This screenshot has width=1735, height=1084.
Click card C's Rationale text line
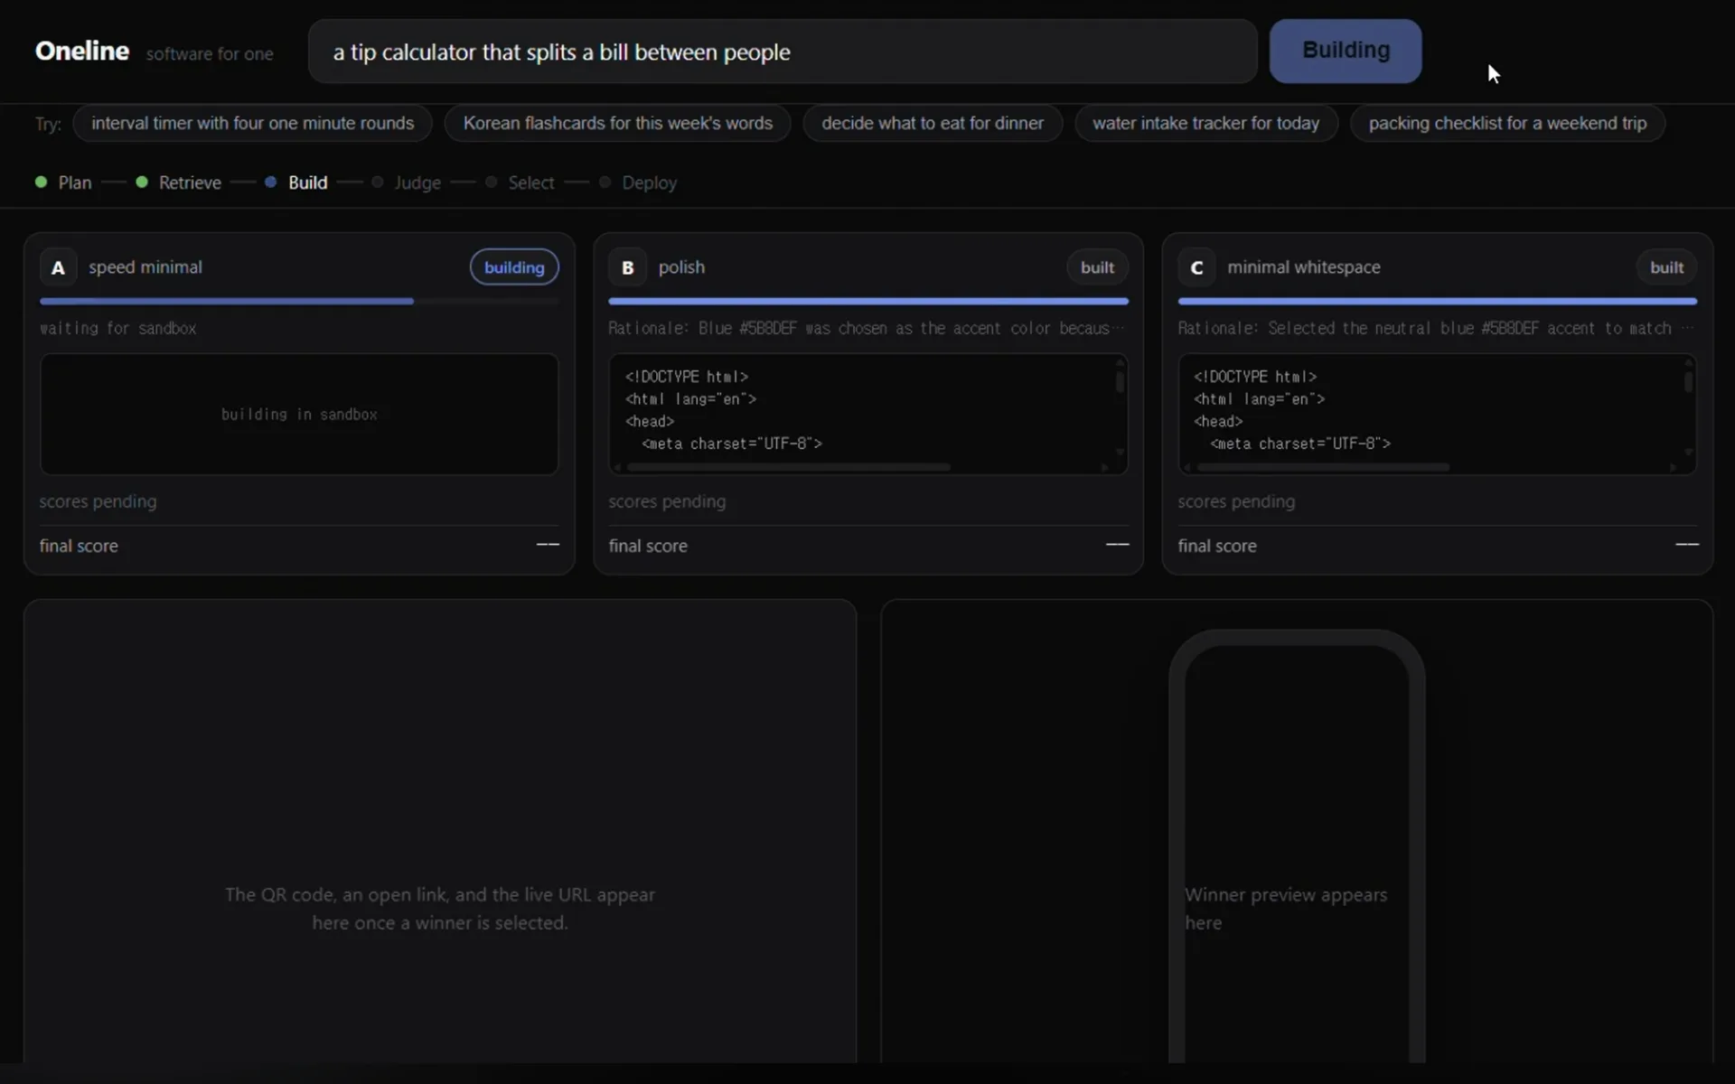pyautogui.click(x=1435, y=328)
